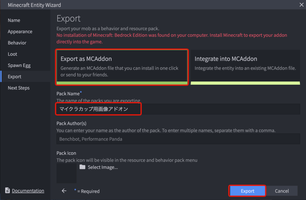Choose the Export as MCAddon option
Image resolution: width=306 pixels, height=200 pixels.
[x=122, y=67]
